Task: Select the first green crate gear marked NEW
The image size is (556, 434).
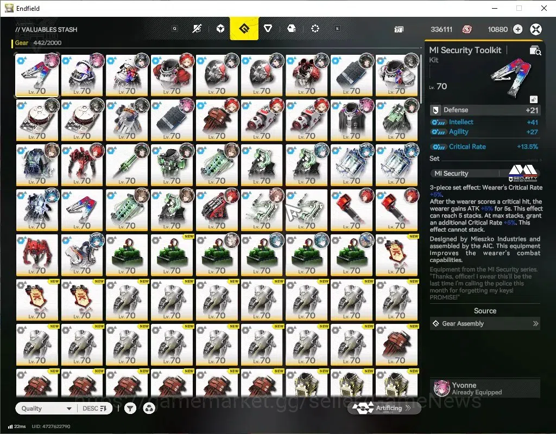Action: 172,255
